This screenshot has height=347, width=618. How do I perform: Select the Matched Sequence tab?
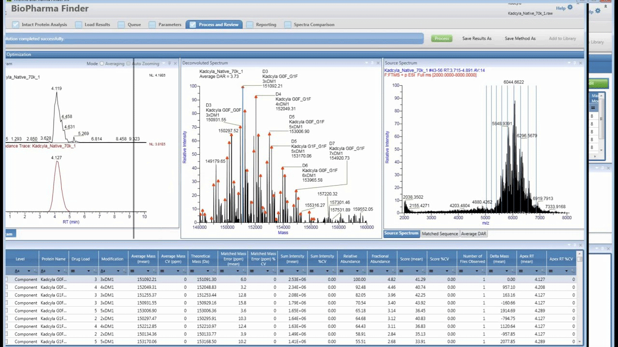coord(439,234)
